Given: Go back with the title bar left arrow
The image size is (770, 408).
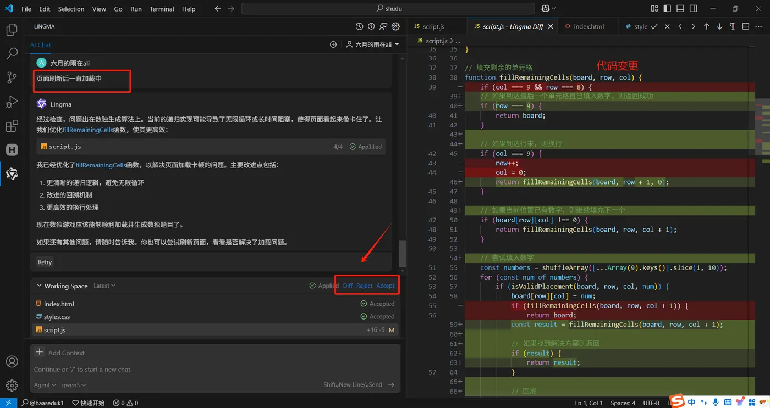Looking at the screenshot, I should [218, 9].
